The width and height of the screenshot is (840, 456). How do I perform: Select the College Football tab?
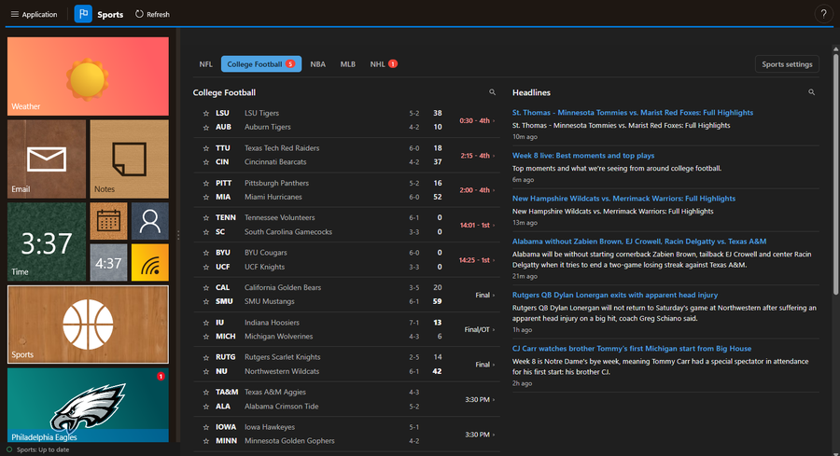pyautogui.click(x=261, y=64)
